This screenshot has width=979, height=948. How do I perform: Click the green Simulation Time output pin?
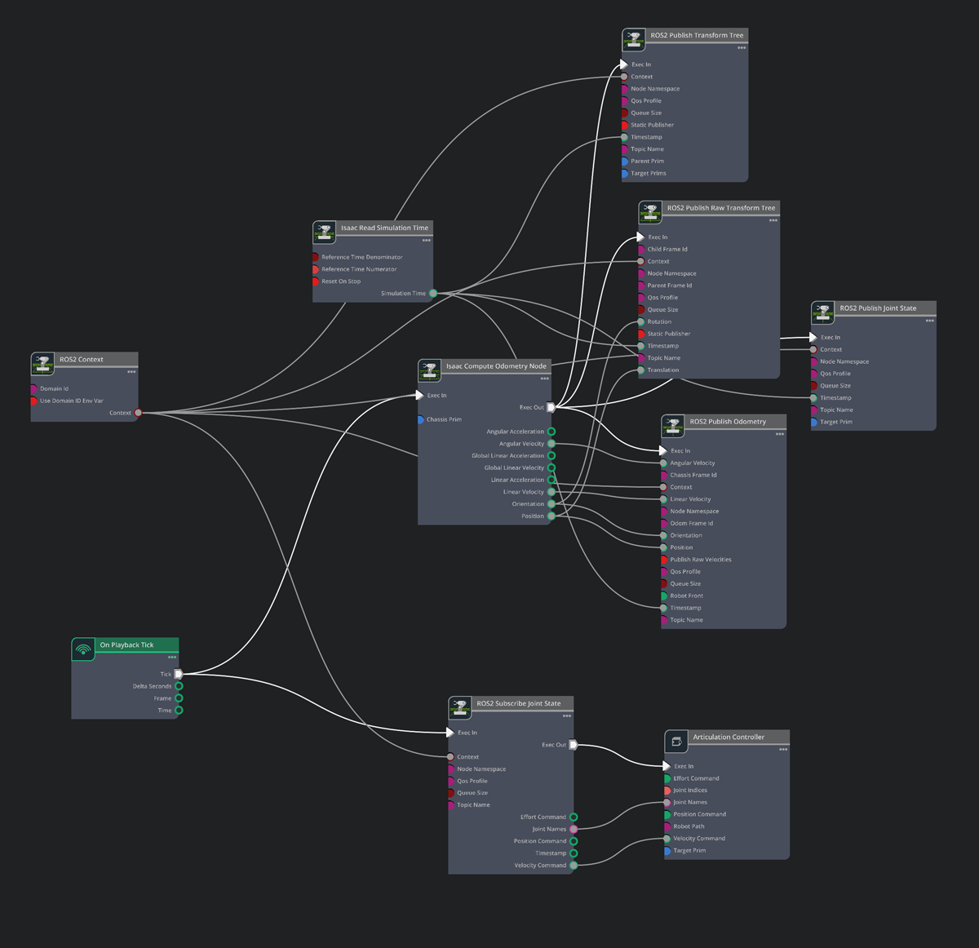(x=432, y=293)
